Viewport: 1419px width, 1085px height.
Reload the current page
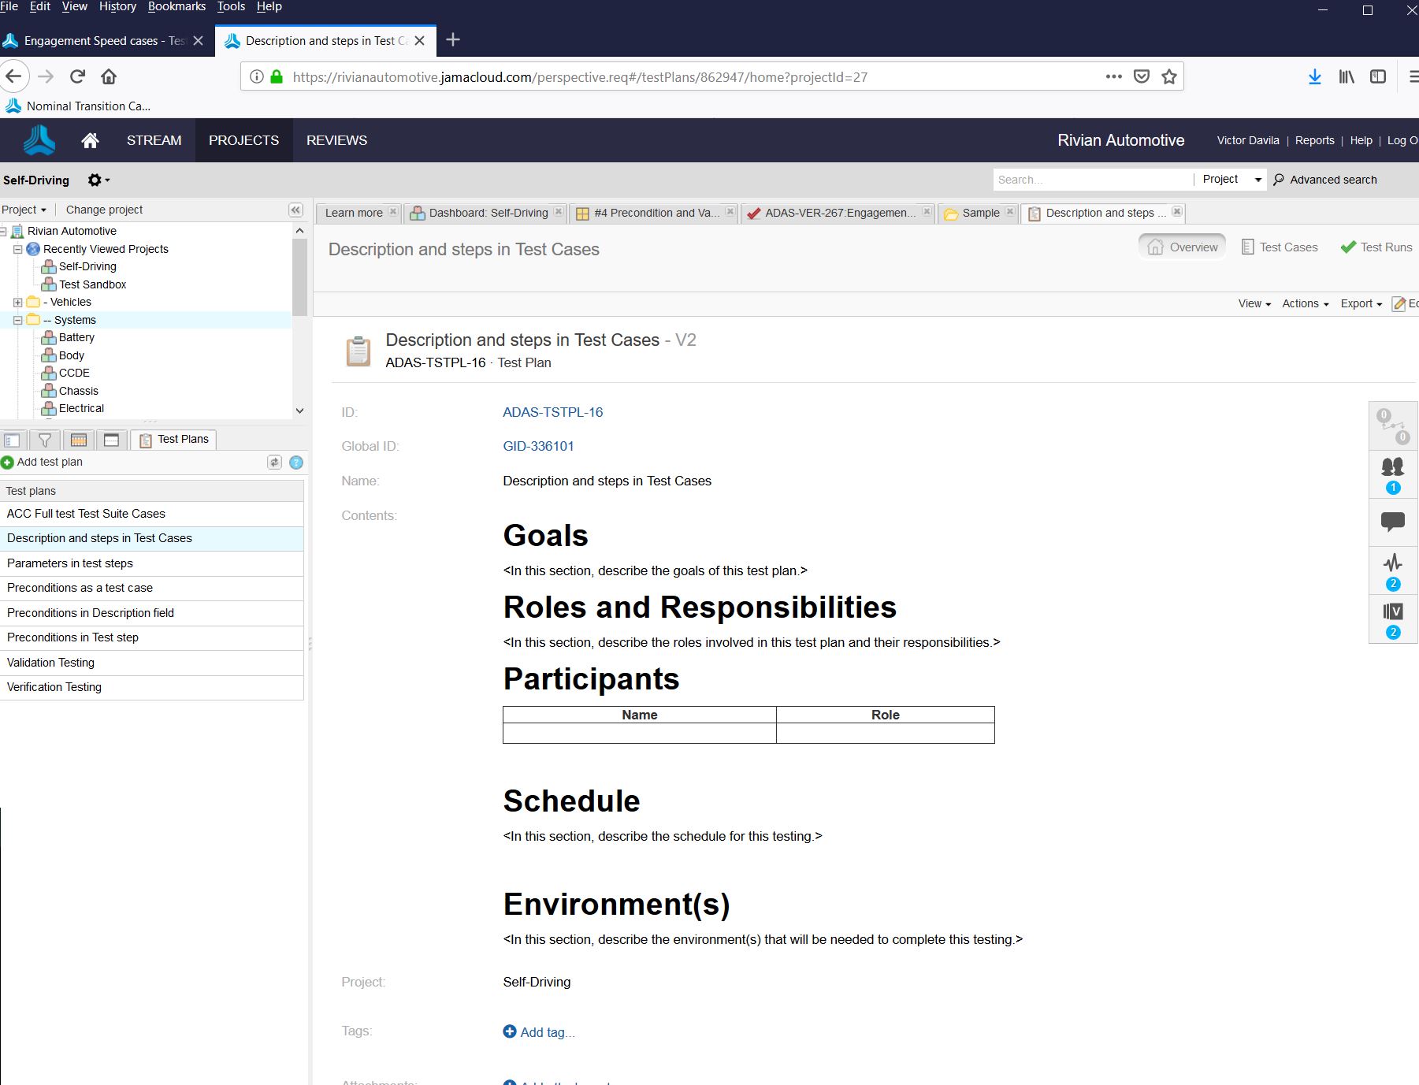coord(77,76)
